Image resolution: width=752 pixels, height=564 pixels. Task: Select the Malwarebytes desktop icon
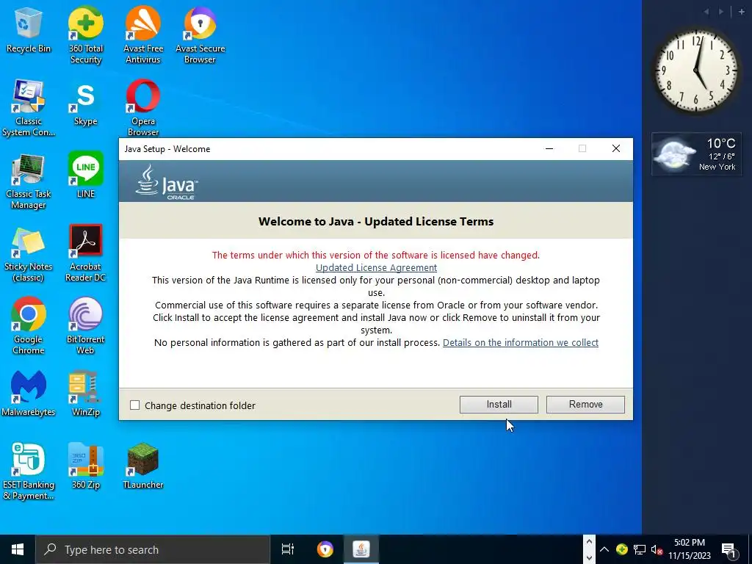(29, 394)
